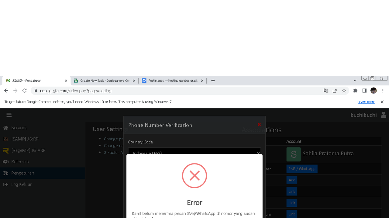Click the first Link button under Add
Viewport: 389px width, 218px height.
(292, 191)
